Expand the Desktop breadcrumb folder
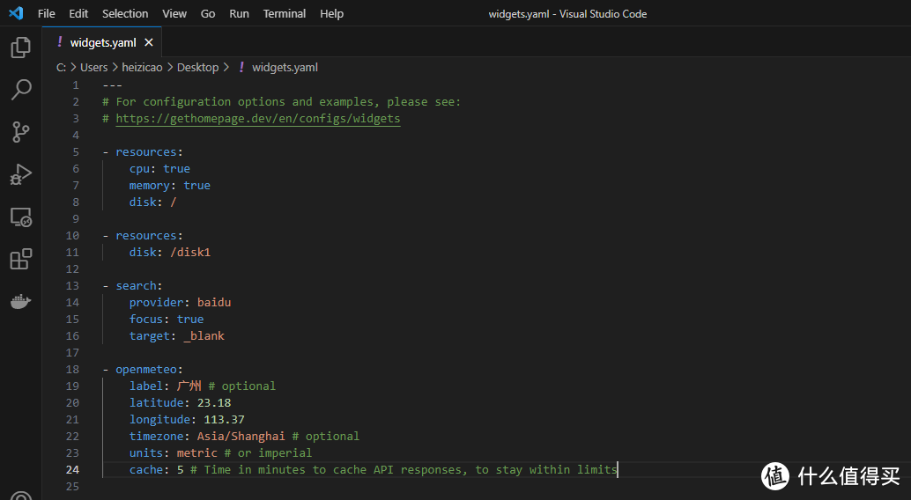The height and width of the screenshot is (500, 911). 197,67
